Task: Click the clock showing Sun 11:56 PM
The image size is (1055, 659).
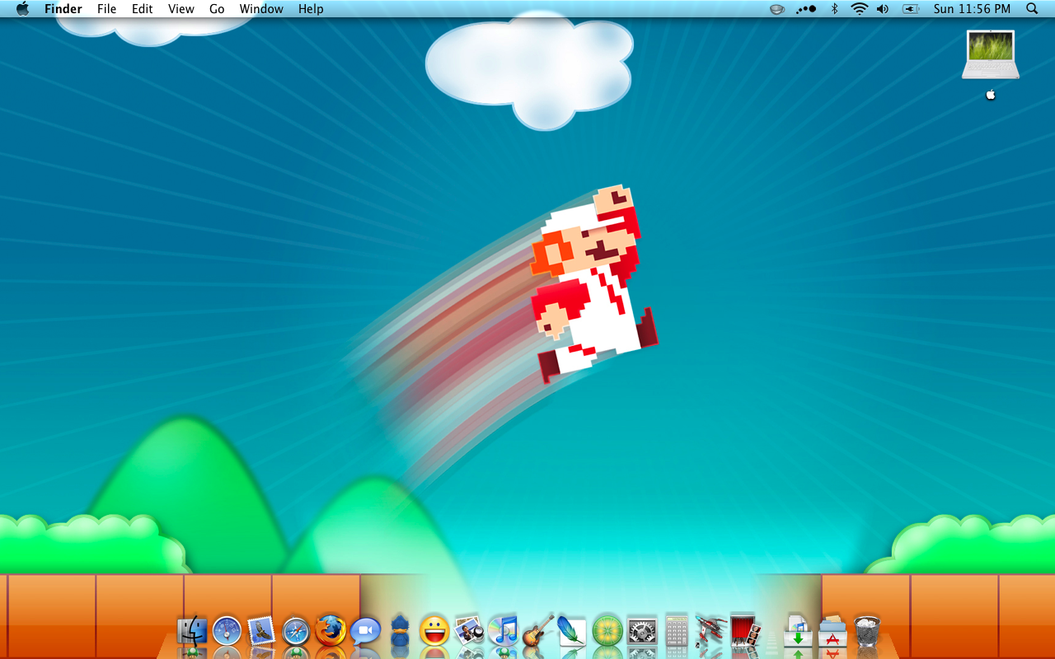Action: click(x=972, y=9)
